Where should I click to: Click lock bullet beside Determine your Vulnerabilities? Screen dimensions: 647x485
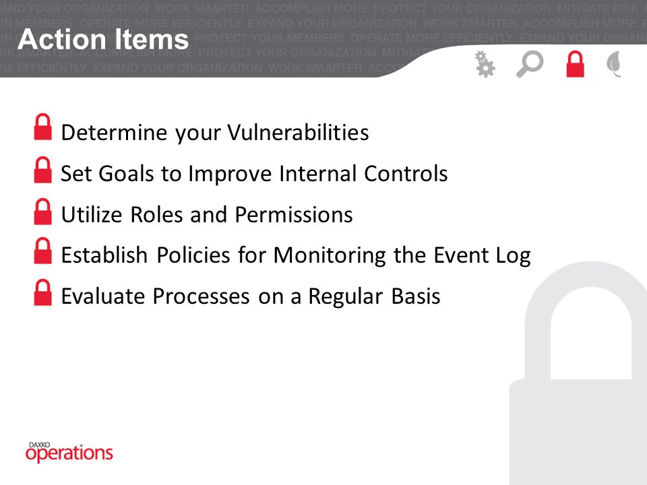point(43,127)
